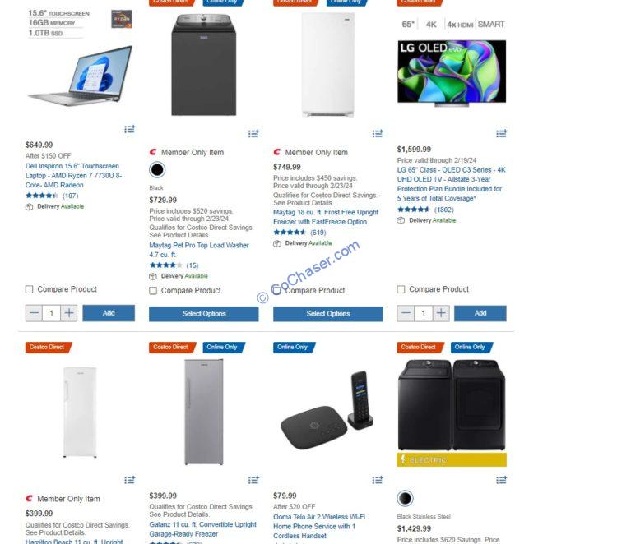Image resolution: width=617 pixels, height=544 pixels.
Task: Decrease LG TV quantity with minus button
Action: pos(406,313)
